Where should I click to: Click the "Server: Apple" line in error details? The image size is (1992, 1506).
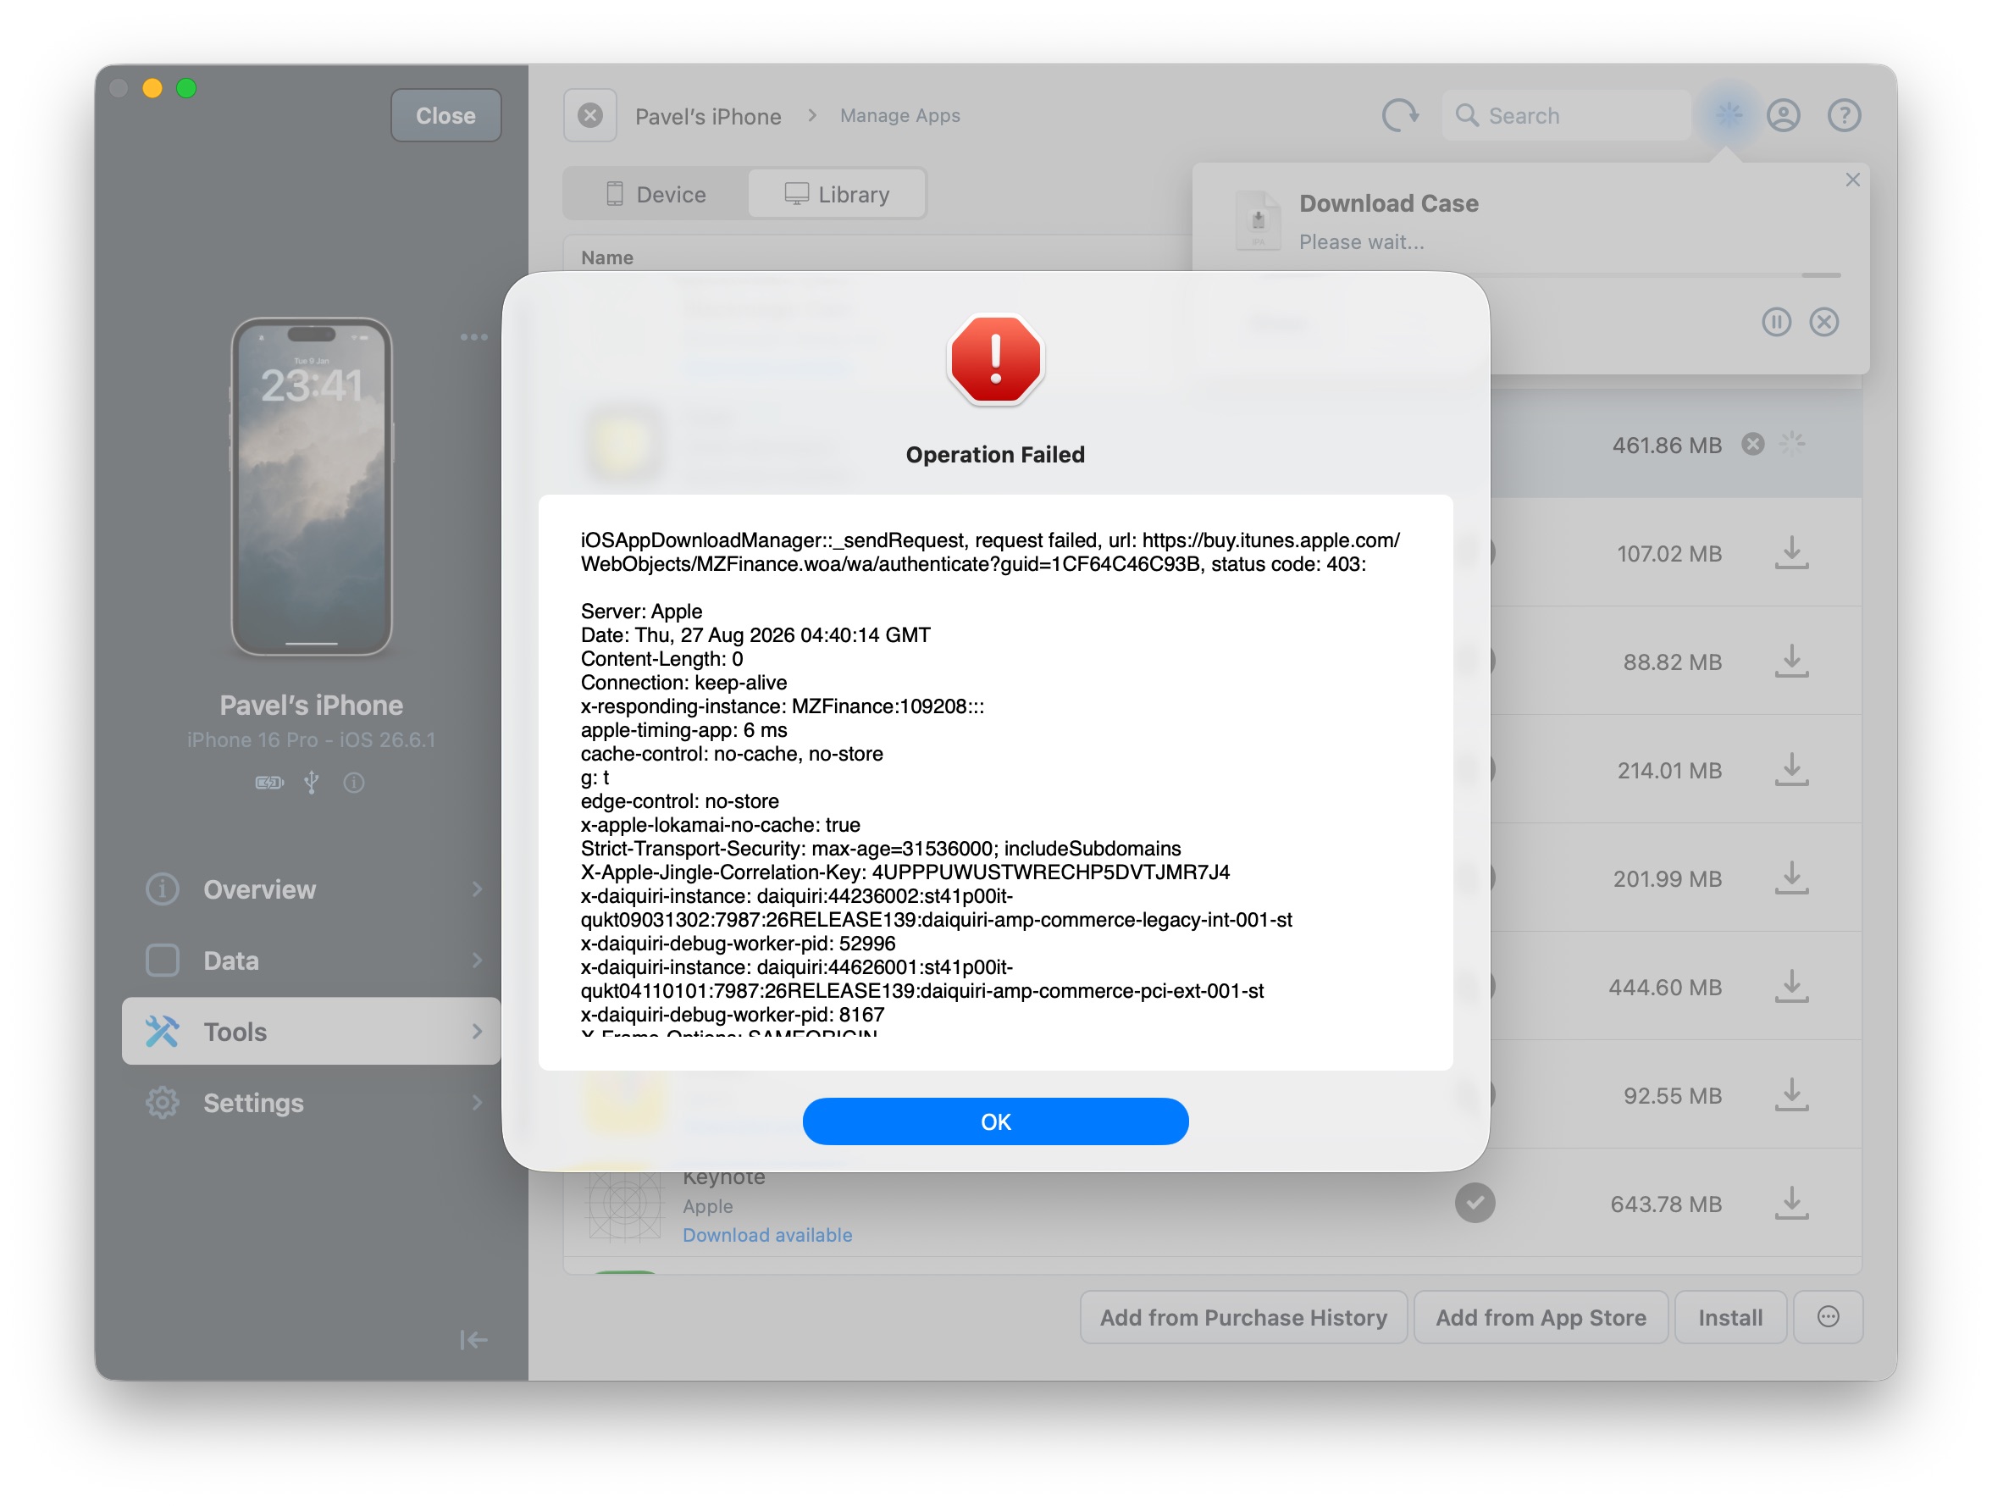pos(641,612)
